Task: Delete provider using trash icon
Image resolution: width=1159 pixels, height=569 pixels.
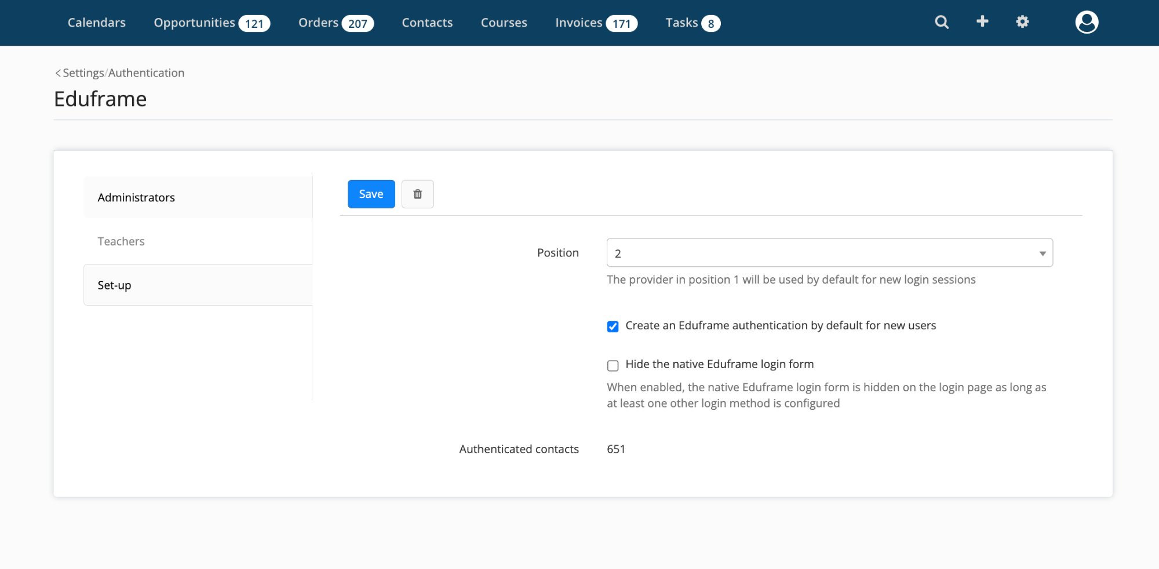Action: 417,194
